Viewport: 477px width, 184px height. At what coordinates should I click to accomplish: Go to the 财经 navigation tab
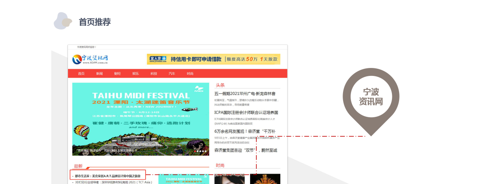[117, 74]
